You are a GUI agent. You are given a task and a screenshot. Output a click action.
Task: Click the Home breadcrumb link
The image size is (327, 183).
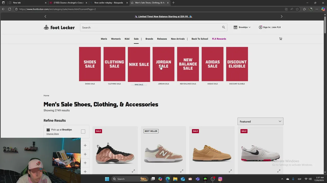tap(46, 96)
